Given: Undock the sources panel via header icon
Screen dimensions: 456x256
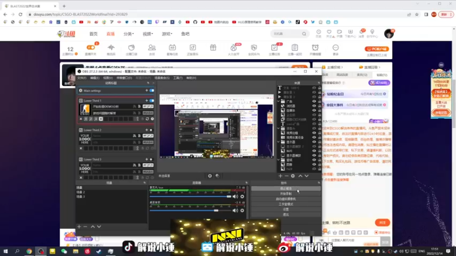Looking at the screenshot, I should click(x=319, y=83).
